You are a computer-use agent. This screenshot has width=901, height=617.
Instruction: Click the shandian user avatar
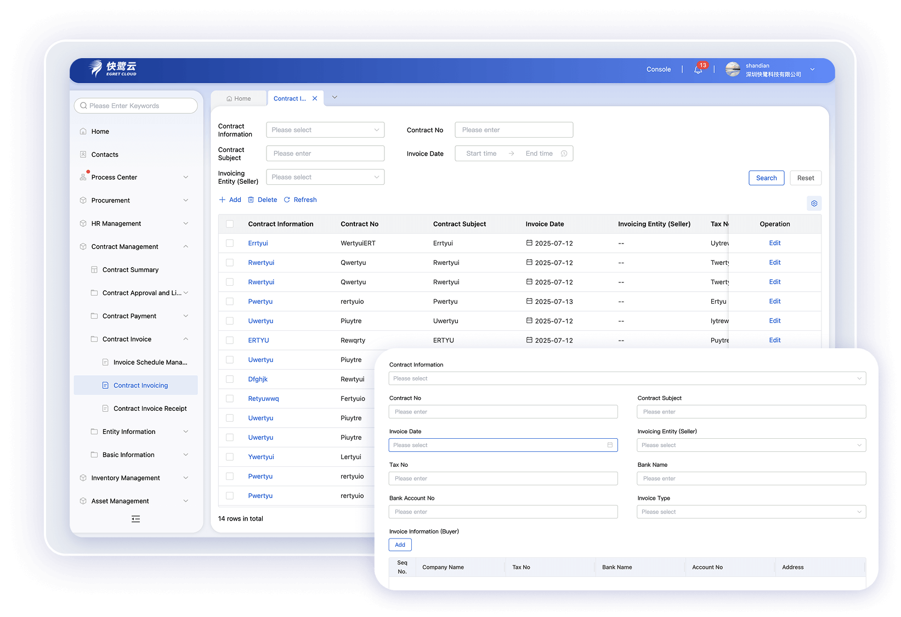point(733,70)
